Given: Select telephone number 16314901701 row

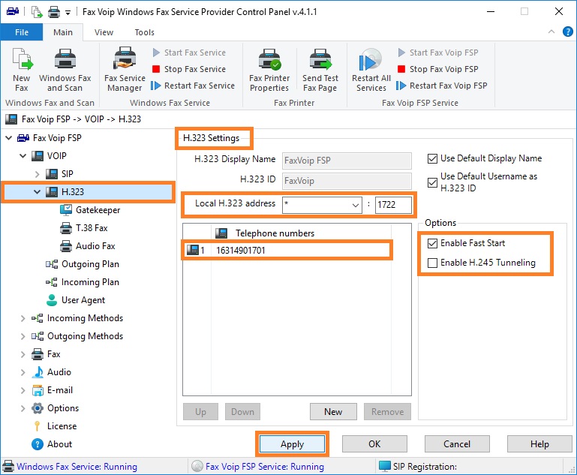Looking at the screenshot, I should (x=287, y=251).
